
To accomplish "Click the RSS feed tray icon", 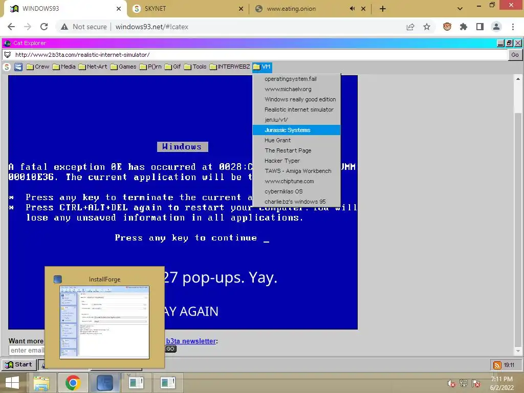I will pyautogui.click(x=497, y=365).
